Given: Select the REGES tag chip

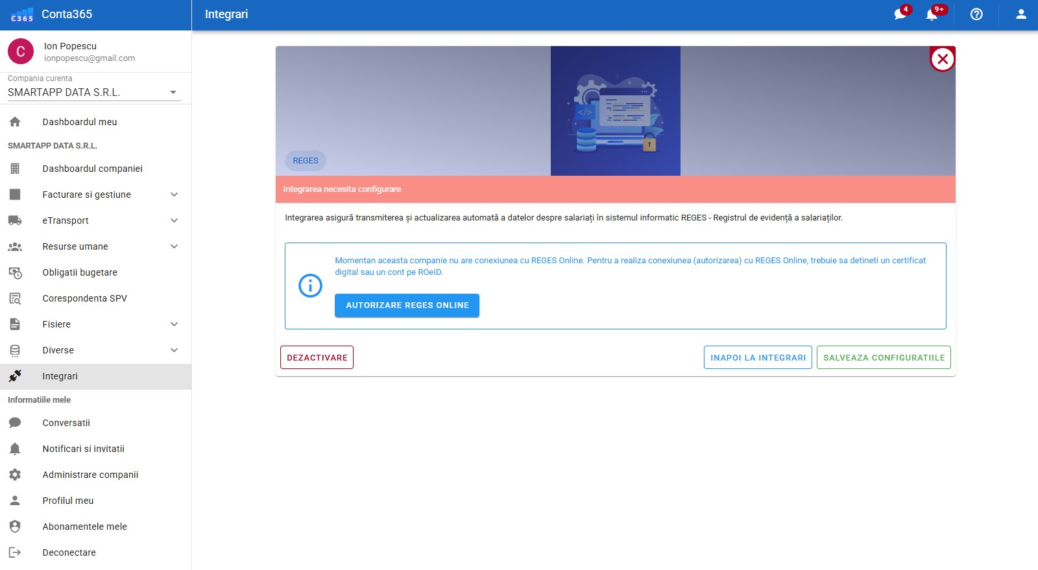Looking at the screenshot, I should pos(306,161).
